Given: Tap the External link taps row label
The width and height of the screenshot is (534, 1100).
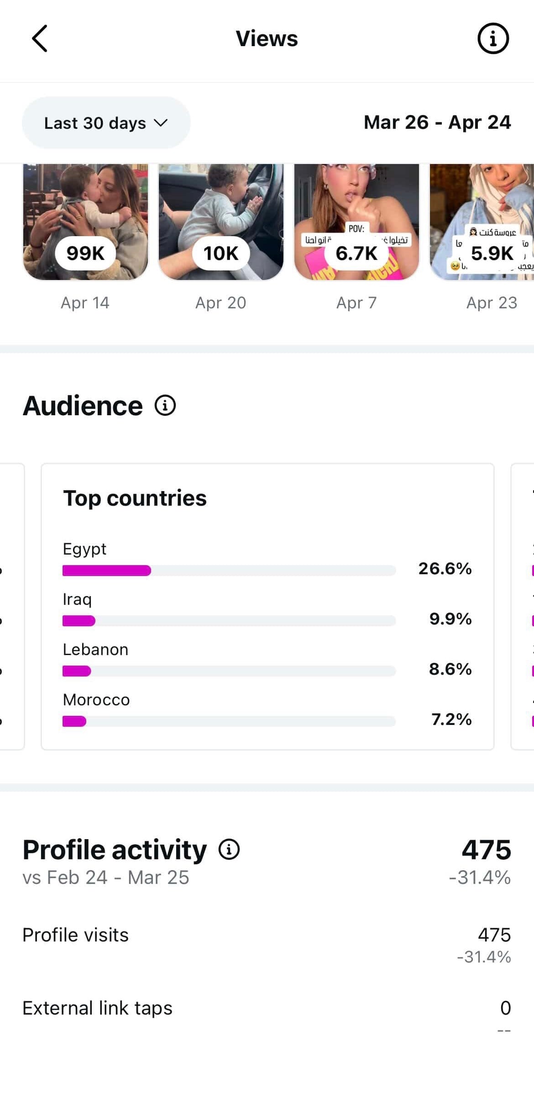Looking at the screenshot, I should tap(97, 1008).
